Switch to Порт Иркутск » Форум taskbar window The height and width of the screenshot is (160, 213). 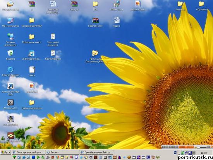[x=29, y=152]
